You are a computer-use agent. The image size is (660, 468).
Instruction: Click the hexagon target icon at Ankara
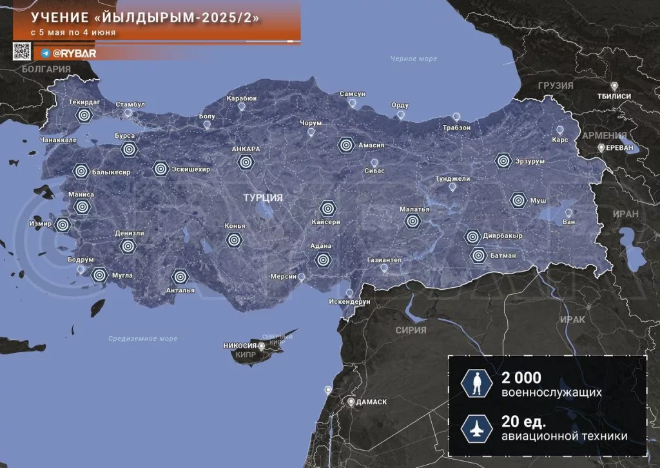pyautogui.click(x=245, y=162)
